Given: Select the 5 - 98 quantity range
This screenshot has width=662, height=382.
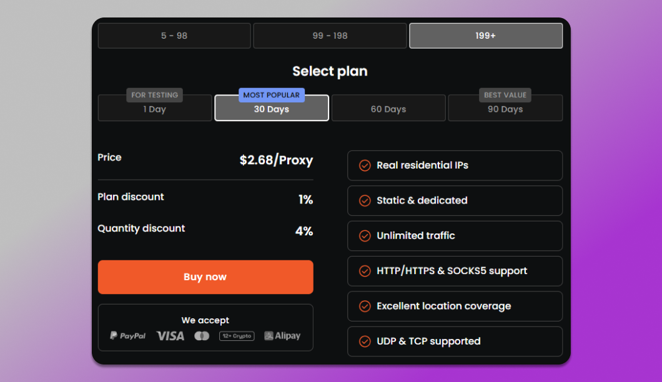Looking at the screenshot, I should coord(174,36).
